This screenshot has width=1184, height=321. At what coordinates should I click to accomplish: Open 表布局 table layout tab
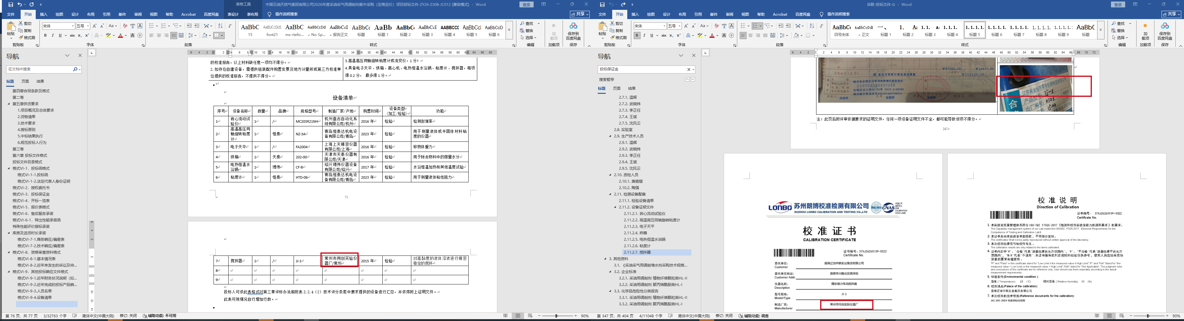point(253,14)
